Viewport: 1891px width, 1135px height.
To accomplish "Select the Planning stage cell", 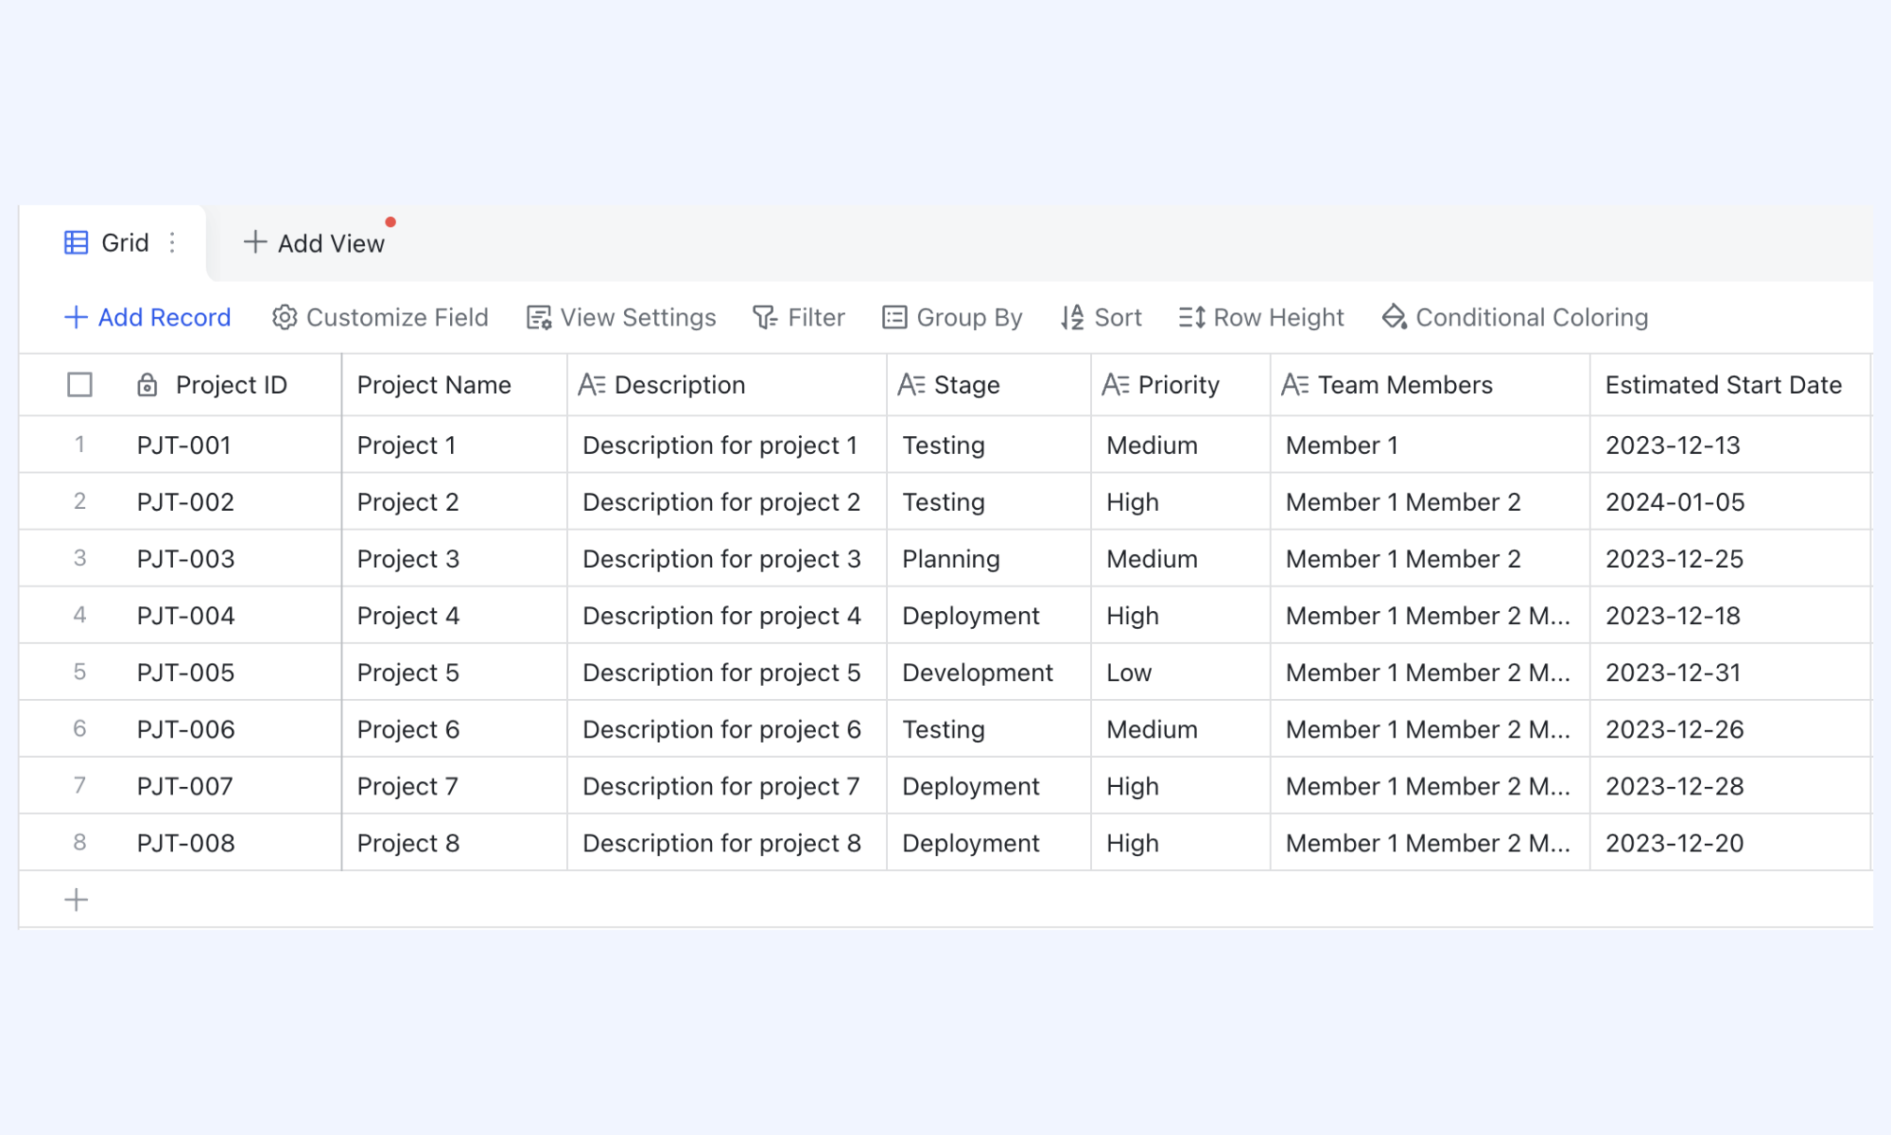I will click(x=989, y=559).
